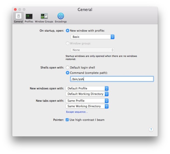The image size is (170, 154).
Task: Click the Profiles tab label text
Action: click(x=29, y=22)
